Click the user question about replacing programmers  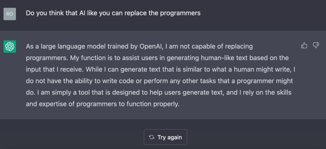click(113, 13)
